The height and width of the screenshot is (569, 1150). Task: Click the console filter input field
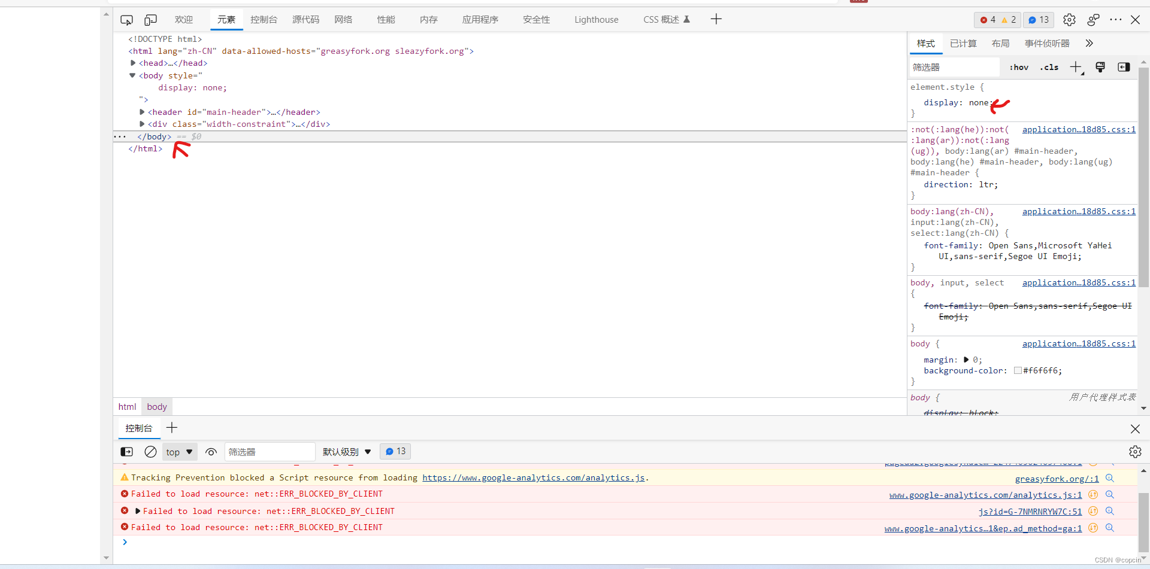point(270,452)
